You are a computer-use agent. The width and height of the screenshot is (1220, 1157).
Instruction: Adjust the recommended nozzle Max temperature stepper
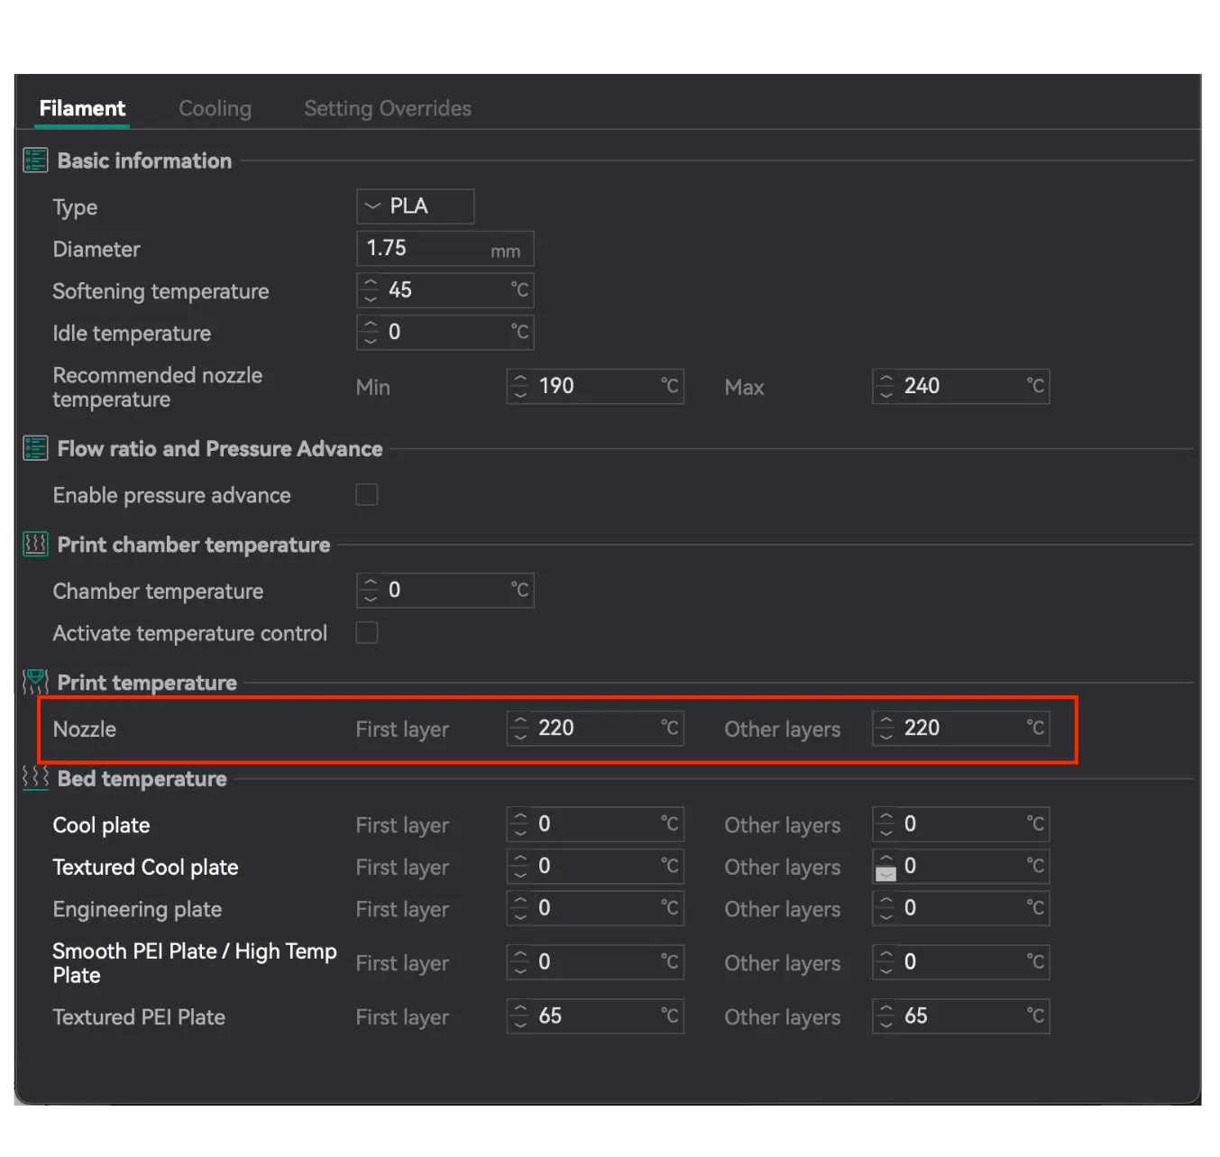(x=885, y=387)
